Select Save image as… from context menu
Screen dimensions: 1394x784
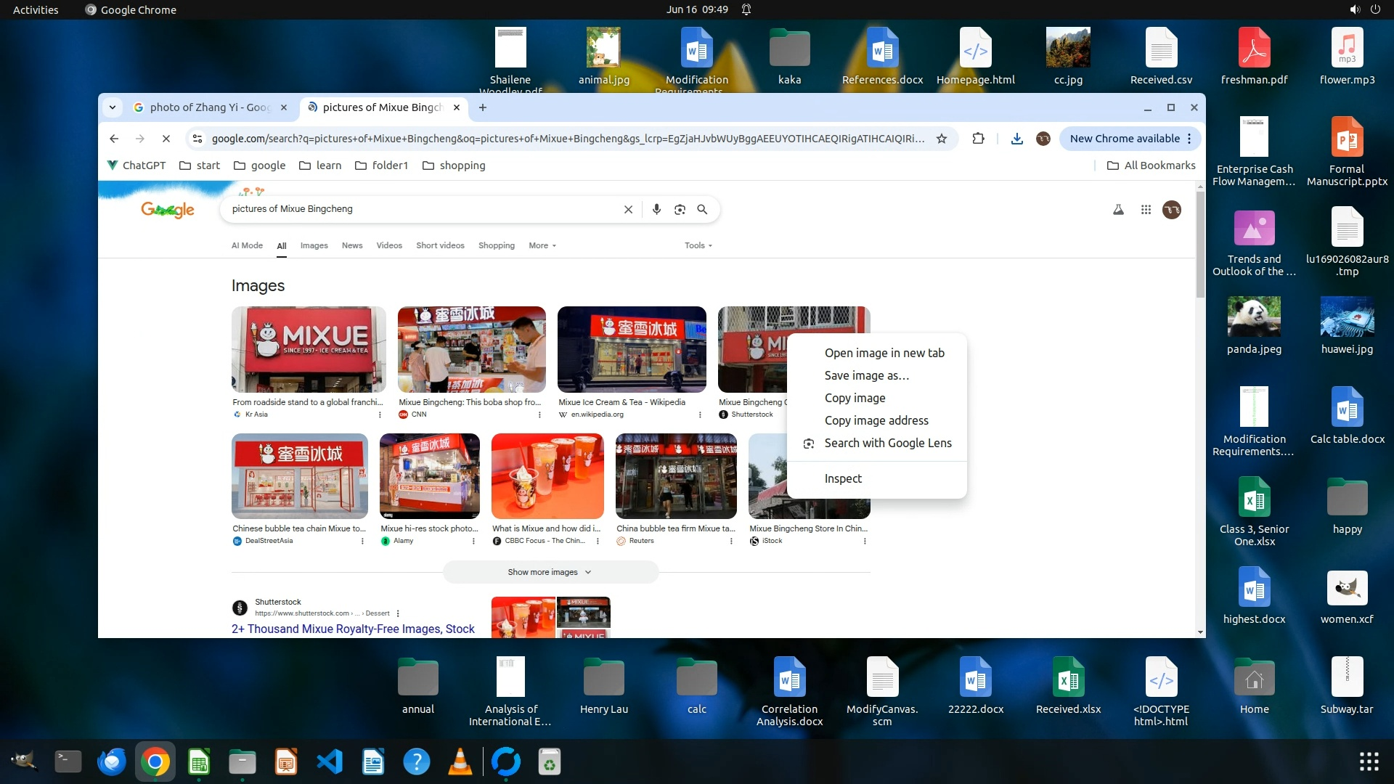(x=866, y=375)
